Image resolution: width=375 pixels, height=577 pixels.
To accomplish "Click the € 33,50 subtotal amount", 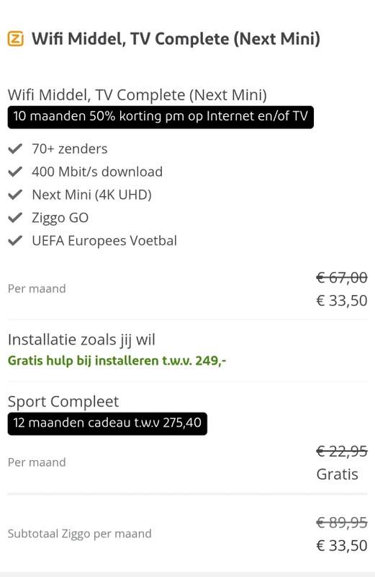I will (x=342, y=545).
